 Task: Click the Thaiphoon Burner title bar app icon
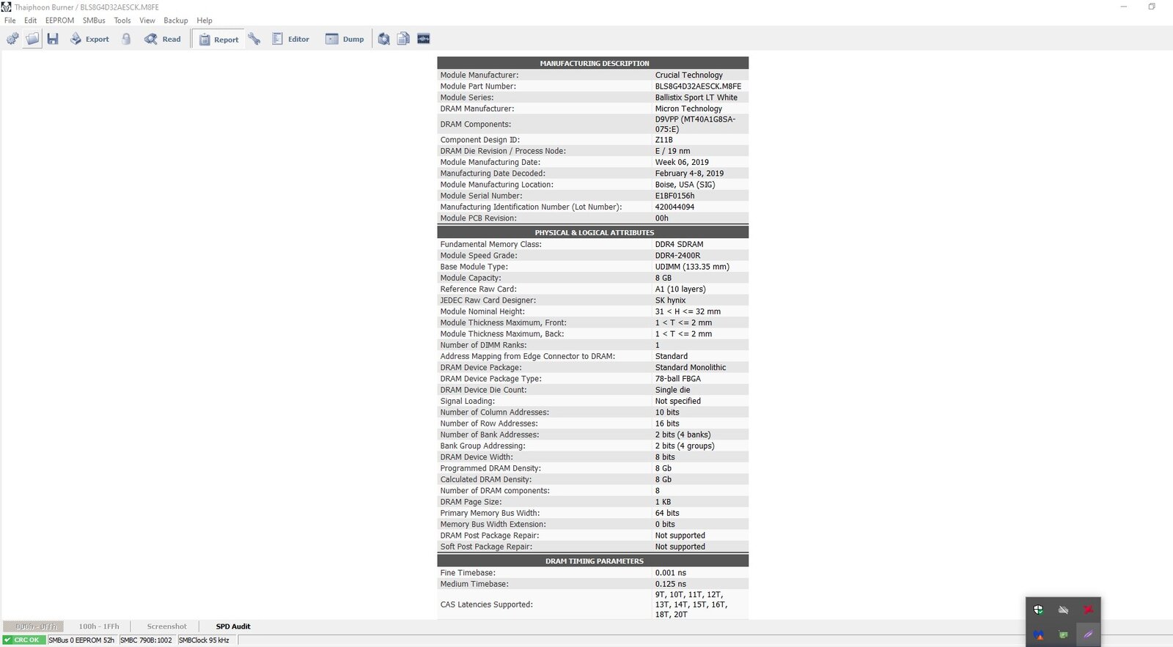pyautogui.click(x=7, y=7)
